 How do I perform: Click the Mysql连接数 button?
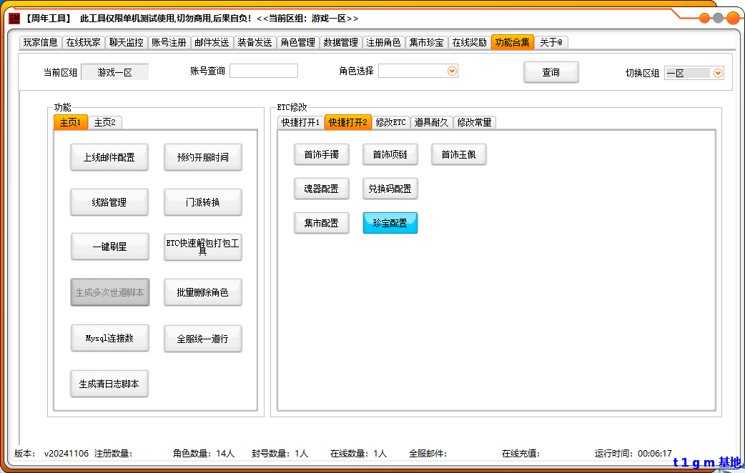pyautogui.click(x=109, y=338)
